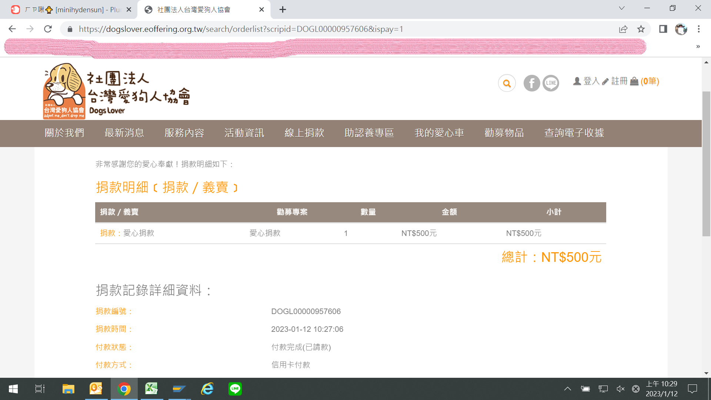Viewport: 711px width, 400px height.
Task: Open the tab search dropdown
Action: click(x=622, y=8)
